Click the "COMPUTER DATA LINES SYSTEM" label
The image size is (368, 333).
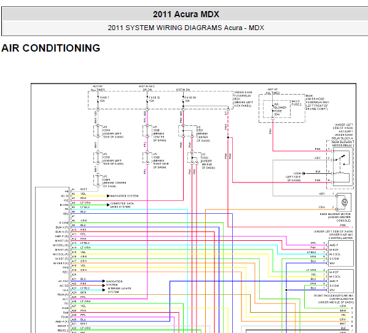122,205
